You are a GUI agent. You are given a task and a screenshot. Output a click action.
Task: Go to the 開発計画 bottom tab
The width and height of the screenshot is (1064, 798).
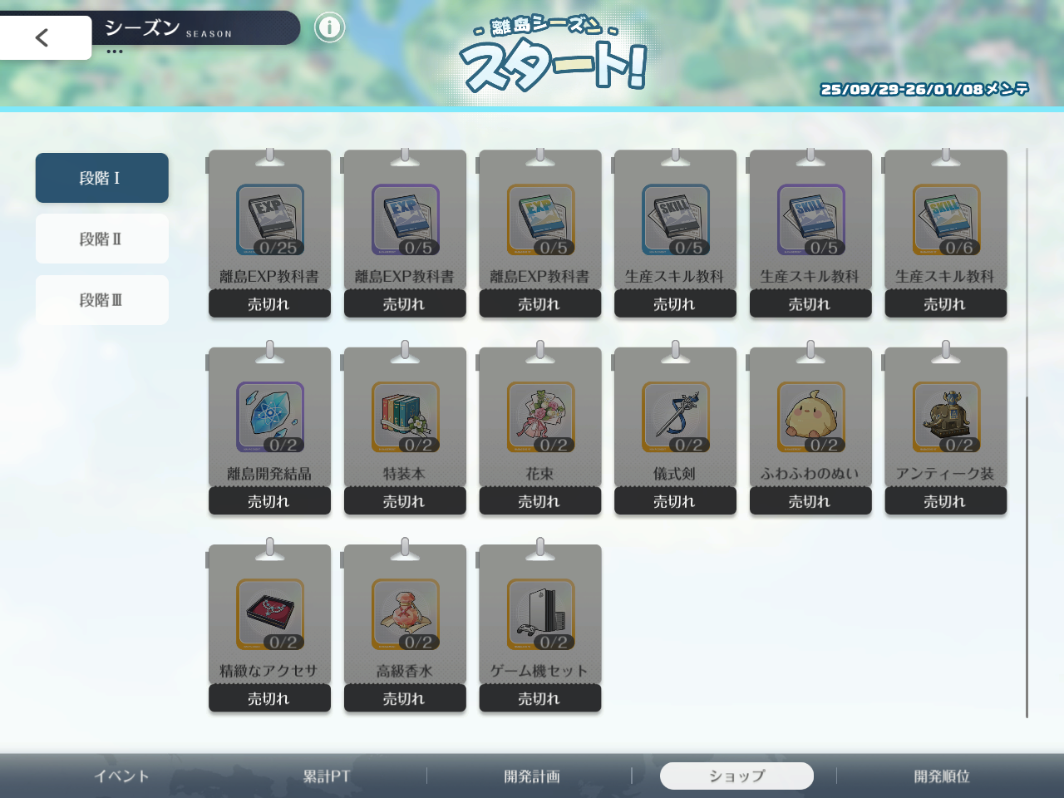[x=532, y=776]
